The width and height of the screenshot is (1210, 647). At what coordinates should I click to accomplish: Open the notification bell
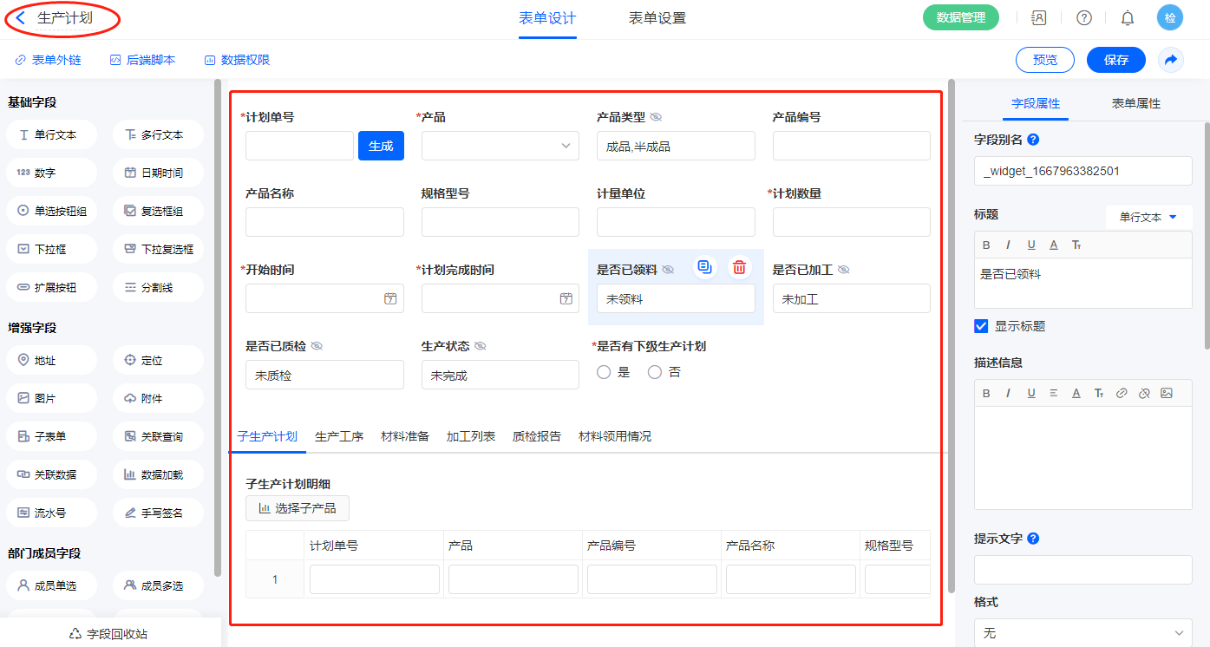coord(1127,17)
